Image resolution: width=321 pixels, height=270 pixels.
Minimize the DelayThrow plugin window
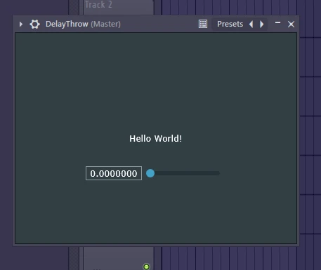(277, 22)
